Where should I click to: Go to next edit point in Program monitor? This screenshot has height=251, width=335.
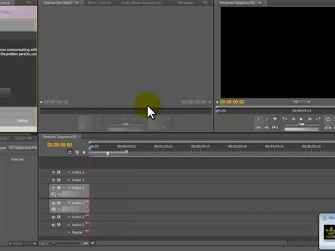coord(318,119)
